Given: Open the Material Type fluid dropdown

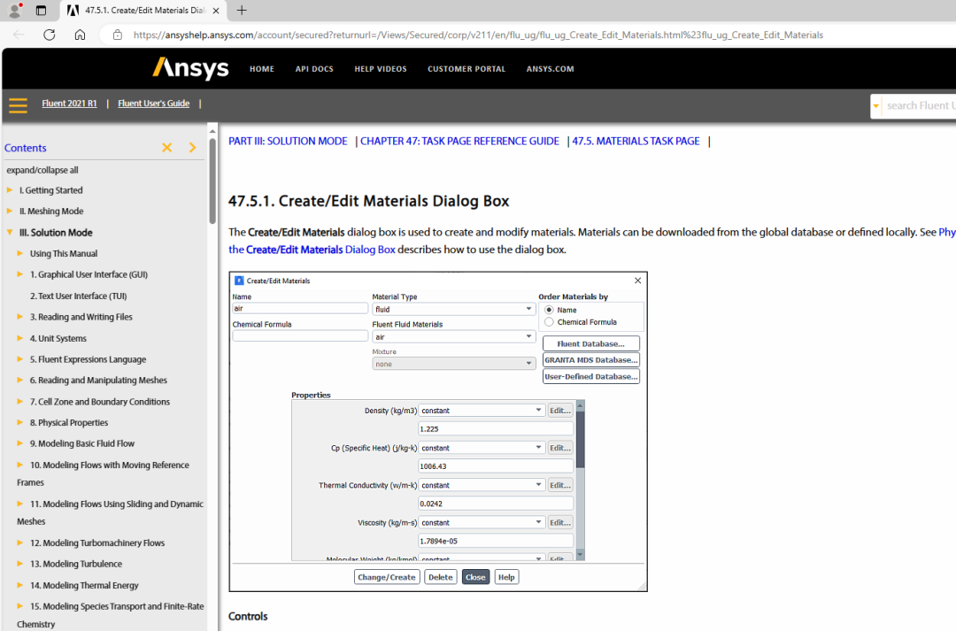Looking at the screenshot, I should (453, 309).
